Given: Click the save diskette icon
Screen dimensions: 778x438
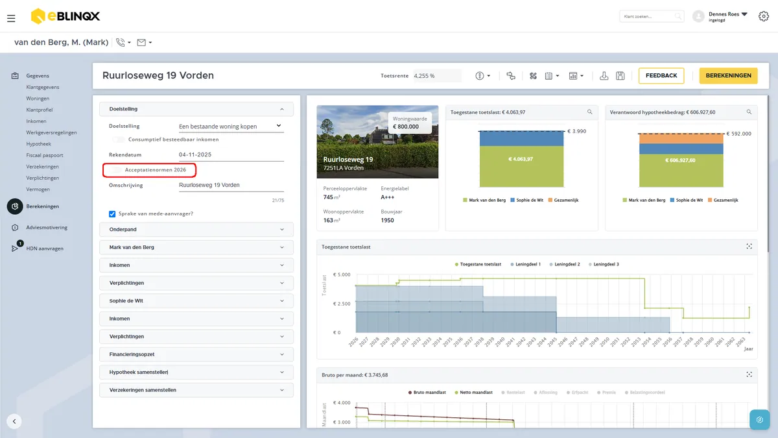Looking at the screenshot, I should coord(620,76).
